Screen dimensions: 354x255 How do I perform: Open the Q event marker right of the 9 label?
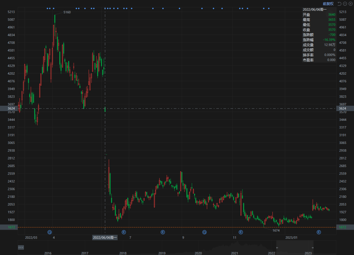(204, 232)
